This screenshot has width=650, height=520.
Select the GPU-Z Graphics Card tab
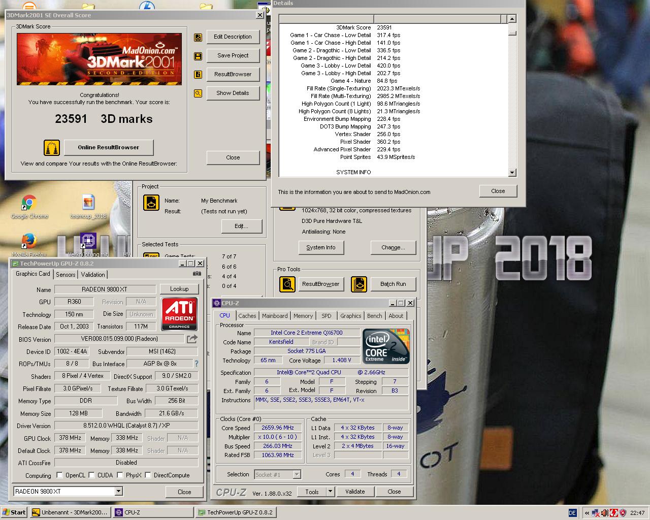(33, 274)
